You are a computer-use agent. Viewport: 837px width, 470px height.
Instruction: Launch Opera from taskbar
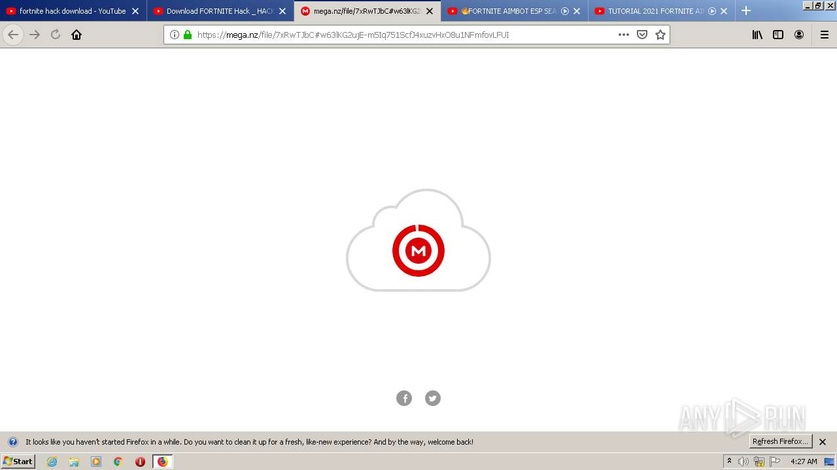[140, 462]
